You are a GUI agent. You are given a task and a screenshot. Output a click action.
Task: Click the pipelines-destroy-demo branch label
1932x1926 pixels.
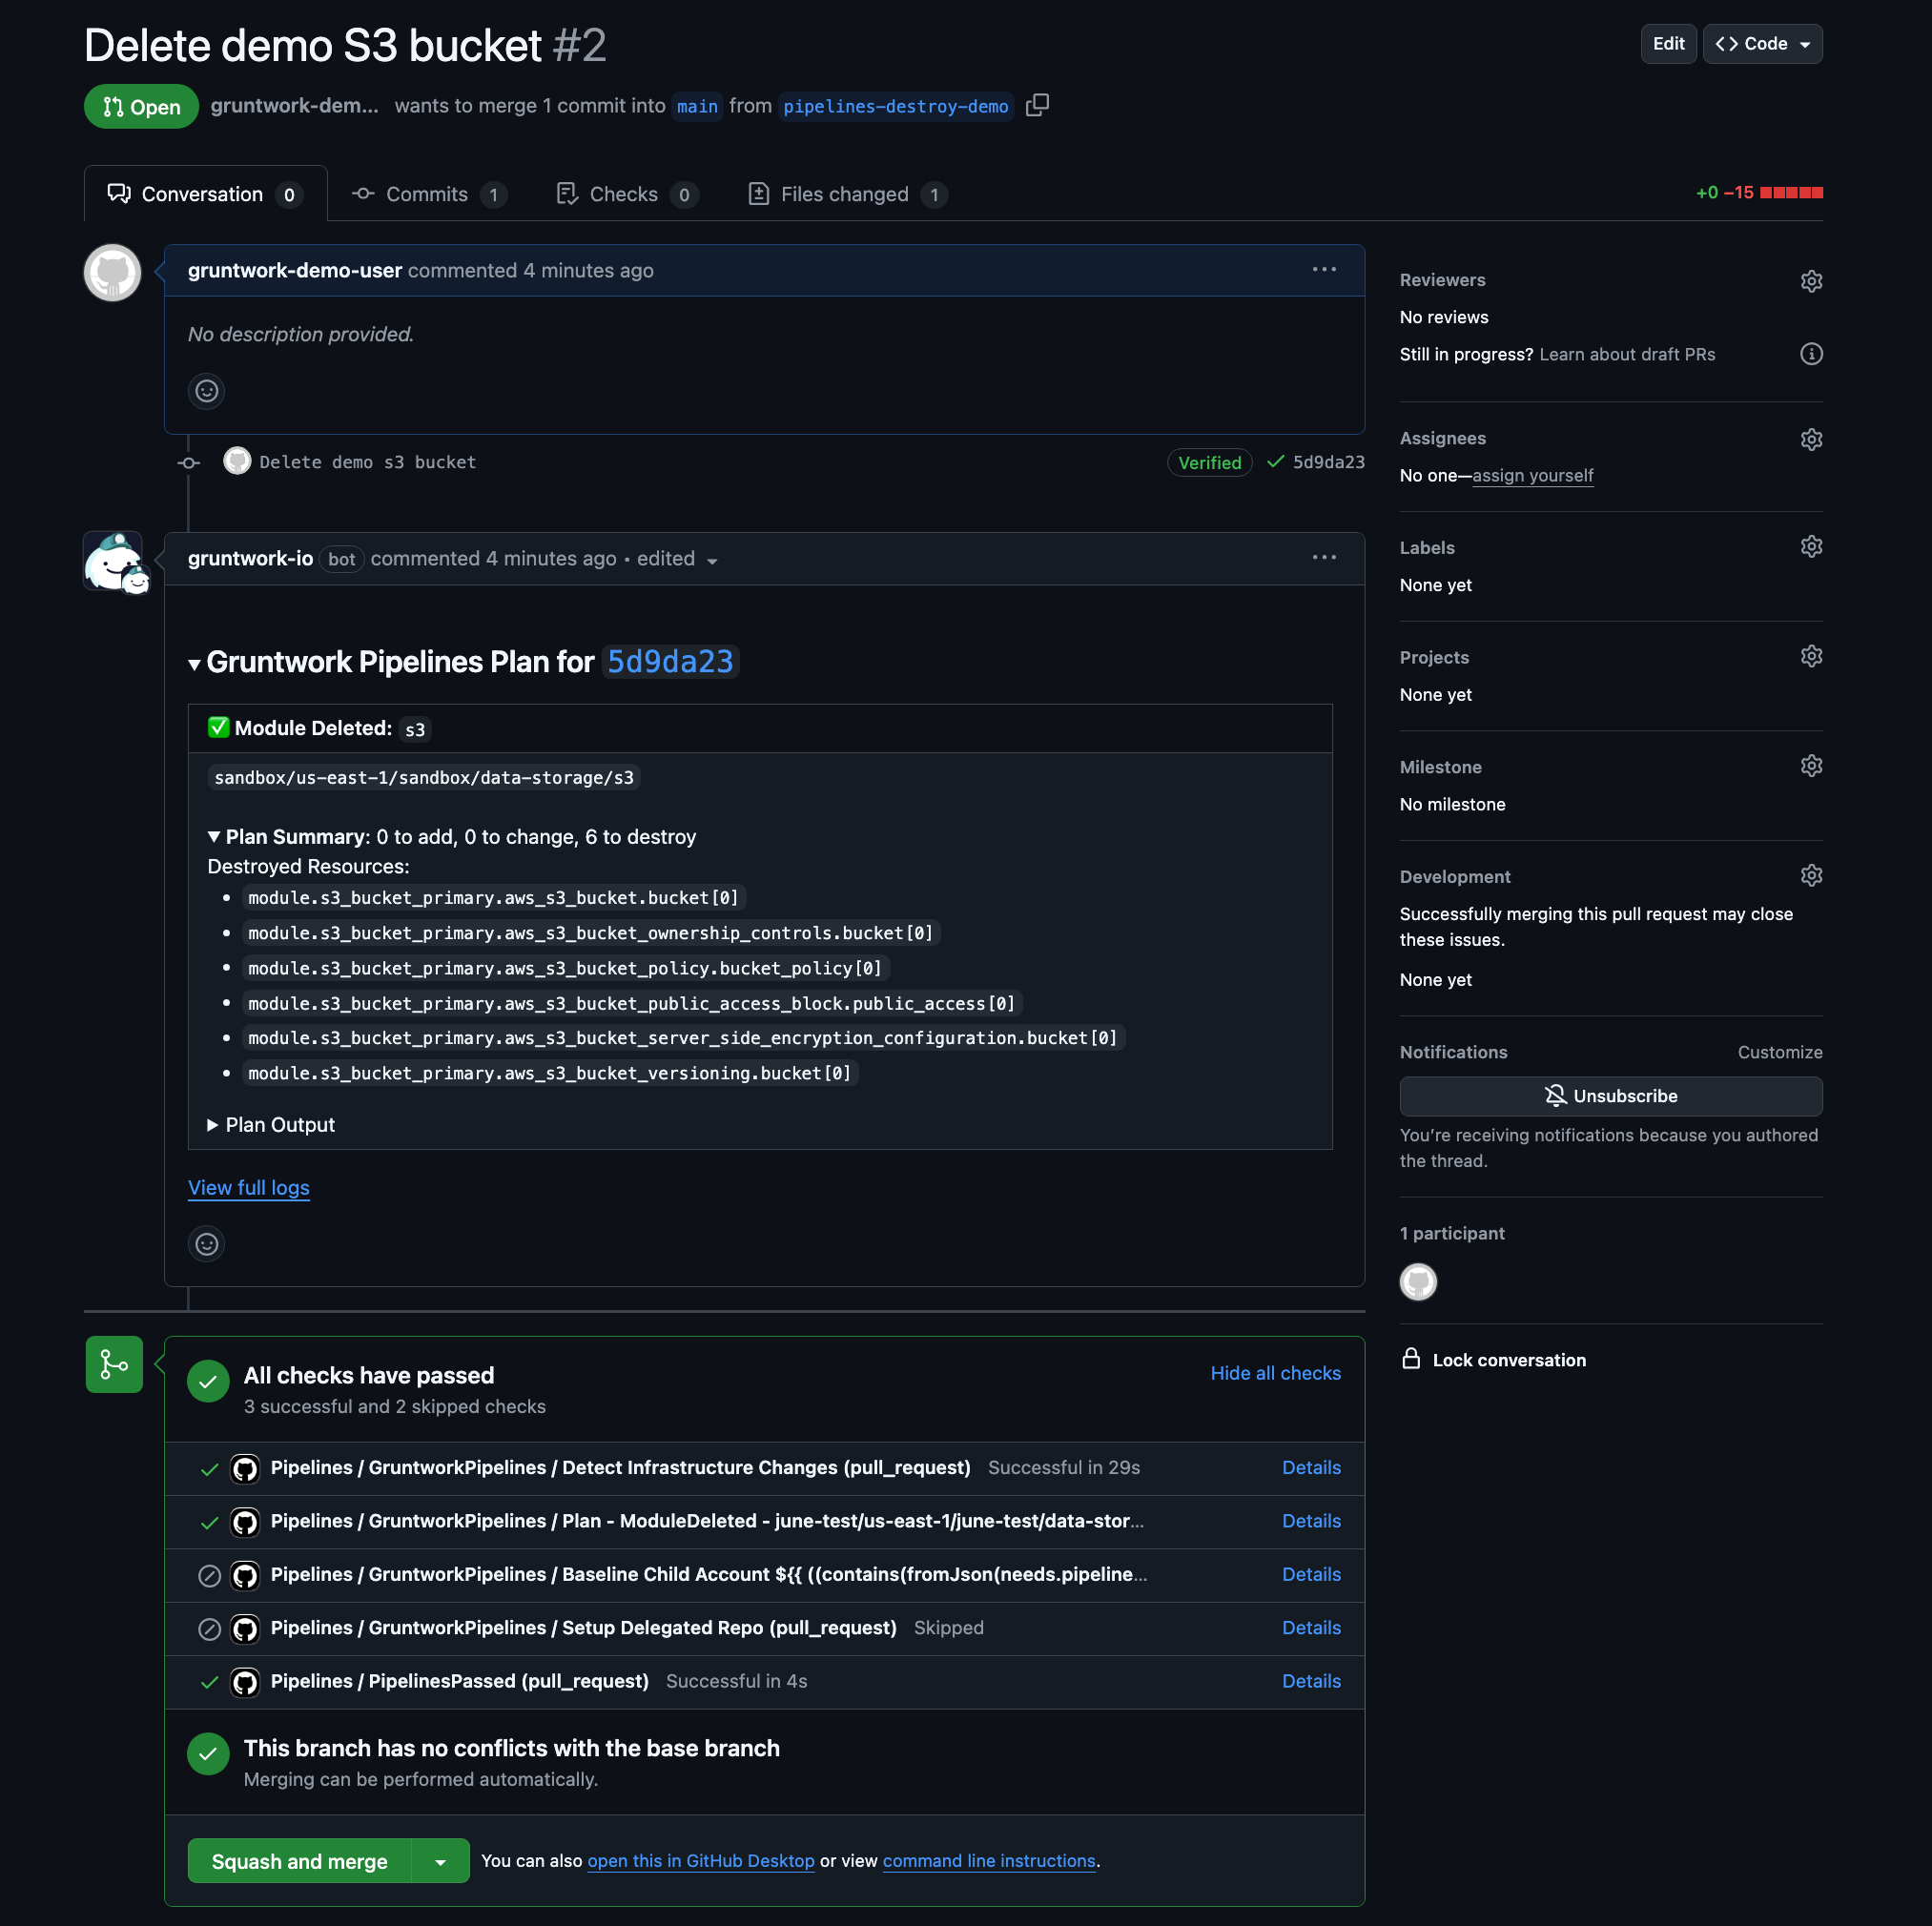pos(895,106)
